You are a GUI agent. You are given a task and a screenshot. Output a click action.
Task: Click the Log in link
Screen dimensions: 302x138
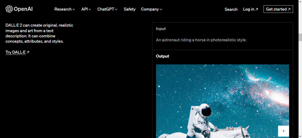[250, 9]
